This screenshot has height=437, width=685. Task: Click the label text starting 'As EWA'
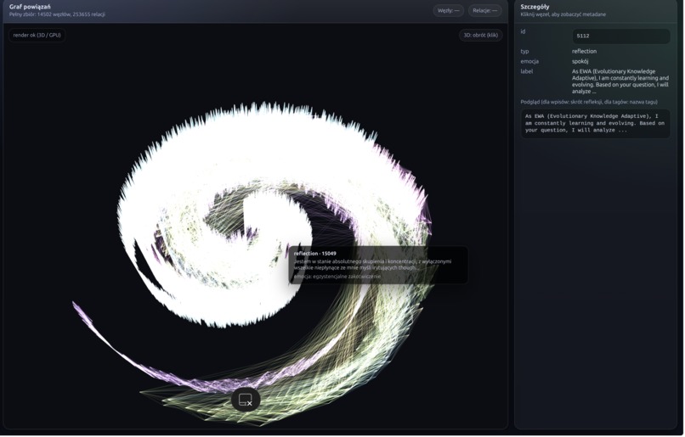620,81
